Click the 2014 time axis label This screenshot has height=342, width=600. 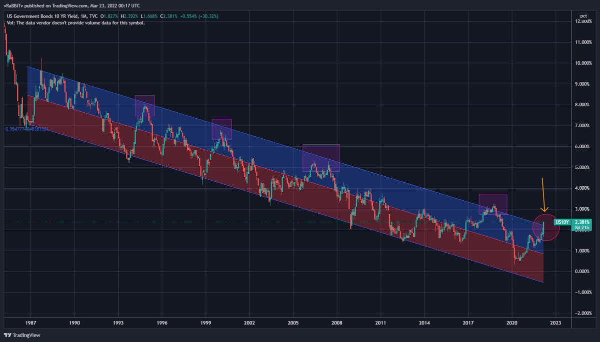(x=425, y=324)
